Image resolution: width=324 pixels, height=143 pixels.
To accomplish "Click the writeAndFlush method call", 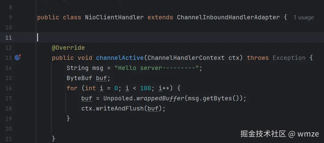I will (120, 108).
